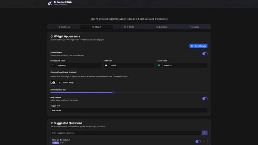Click the Border Radius slider handle

pyautogui.click(x=114, y=92)
